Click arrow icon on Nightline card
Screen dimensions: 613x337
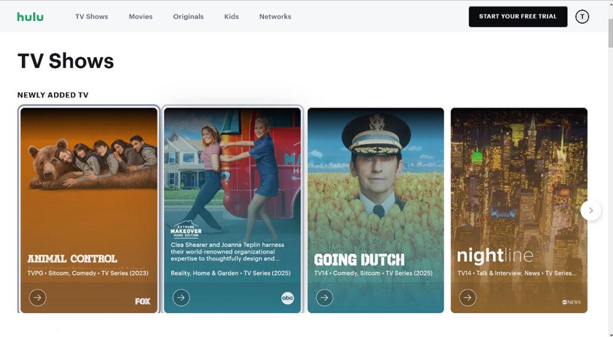click(468, 297)
